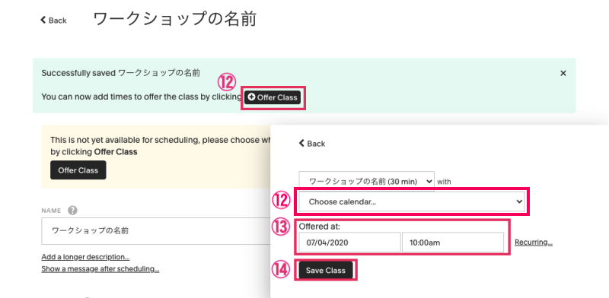Click the pink circled 13 marker
This screenshot has width=609, height=298.
pyautogui.click(x=281, y=228)
